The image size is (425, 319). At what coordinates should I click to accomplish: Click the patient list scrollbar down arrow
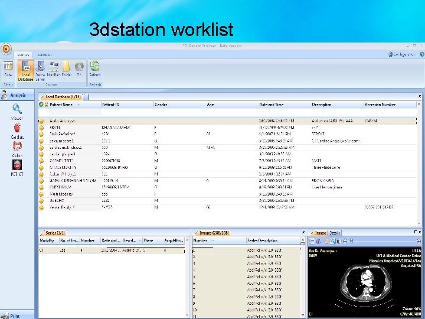pos(419,223)
